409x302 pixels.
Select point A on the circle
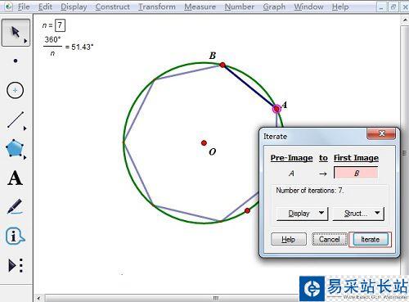tap(276, 109)
